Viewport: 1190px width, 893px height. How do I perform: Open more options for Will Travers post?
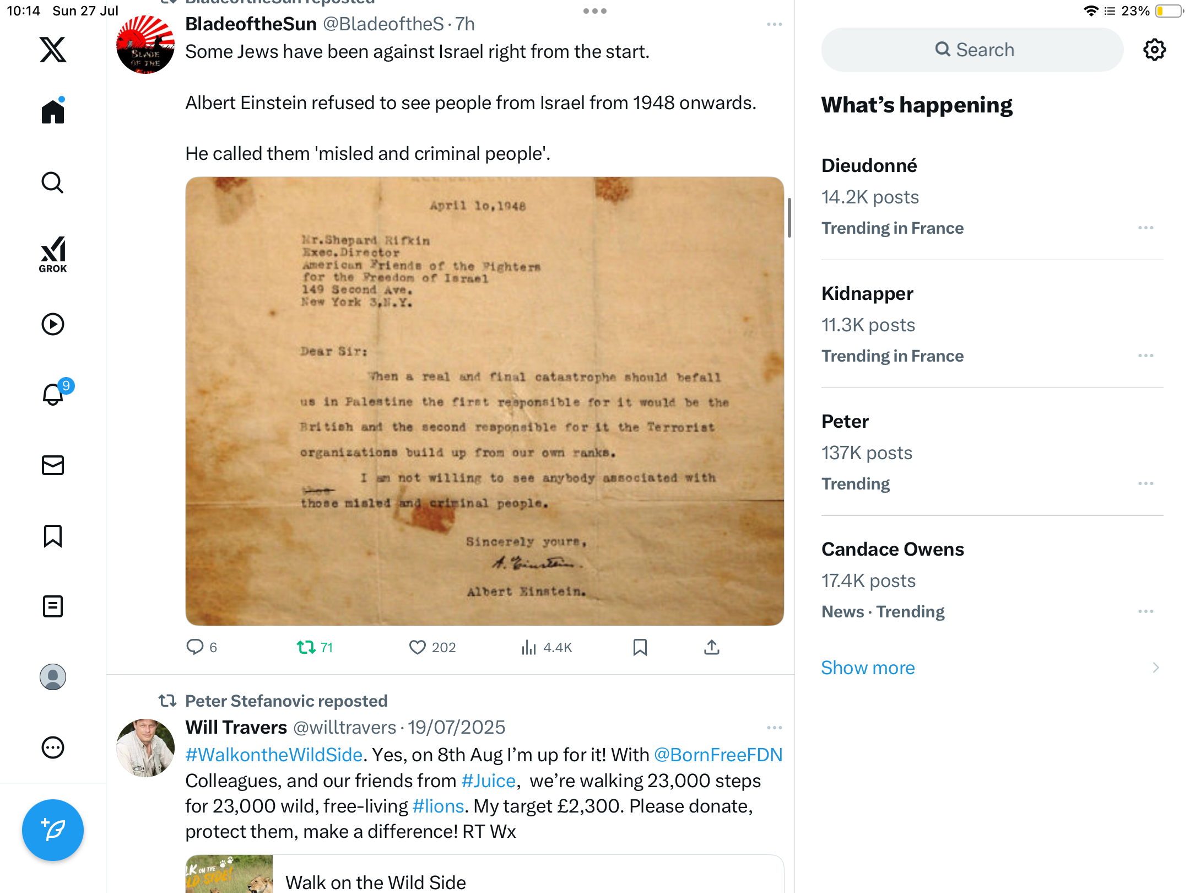[x=775, y=728]
